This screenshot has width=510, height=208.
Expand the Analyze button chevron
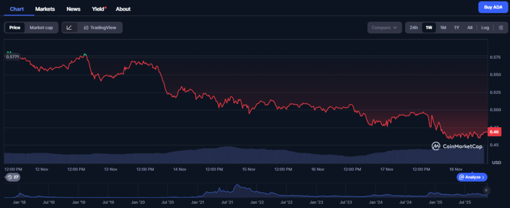tap(484, 177)
